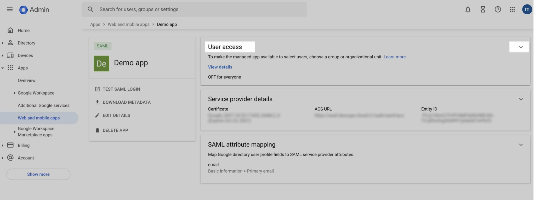Expand the Account sidebar section
Viewport: 534px width, 200px height.
(x=3, y=158)
